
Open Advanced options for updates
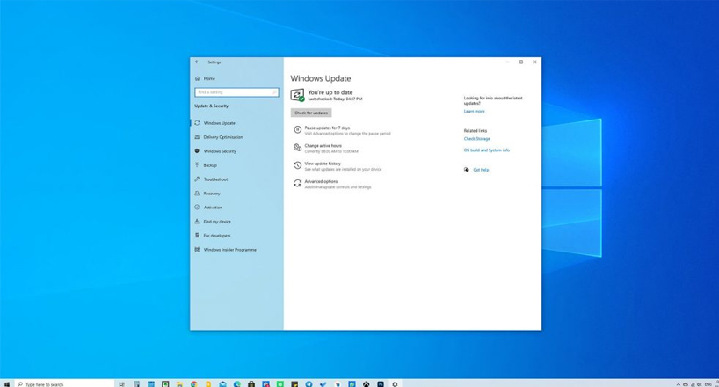coord(333,184)
